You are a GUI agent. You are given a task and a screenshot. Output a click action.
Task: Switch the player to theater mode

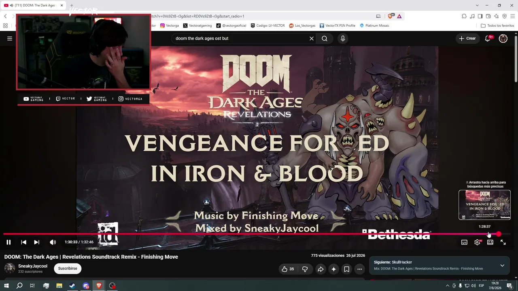490,242
